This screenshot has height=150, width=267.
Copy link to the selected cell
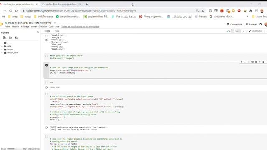tap(249, 62)
